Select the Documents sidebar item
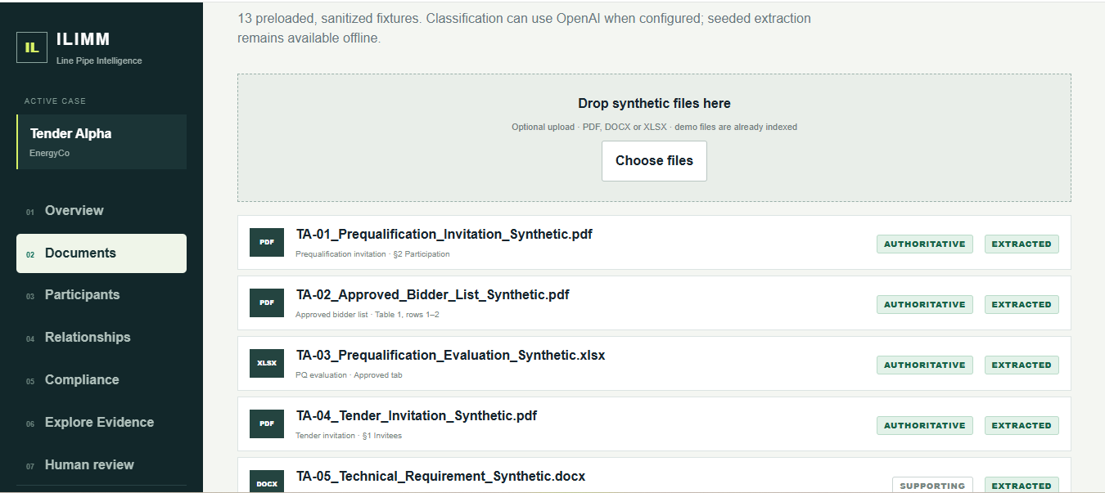1105x493 pixels. [x=101, y=253]
